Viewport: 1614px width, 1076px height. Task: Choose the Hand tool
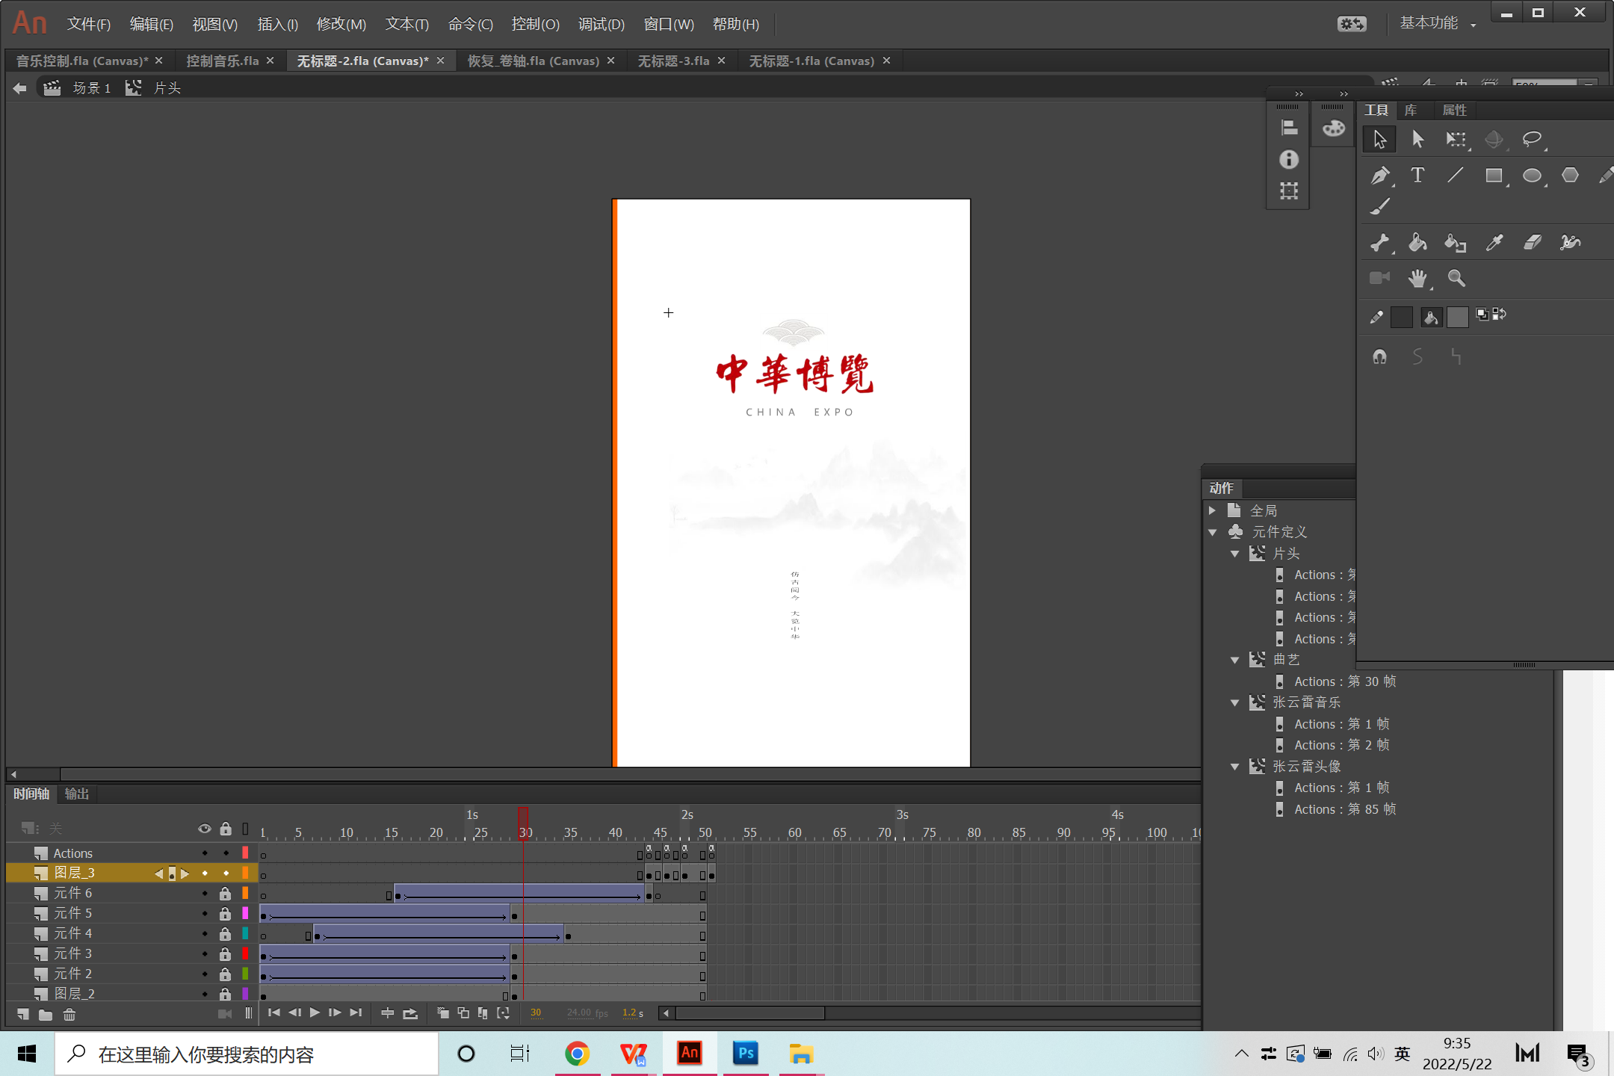coord(1417,279)
